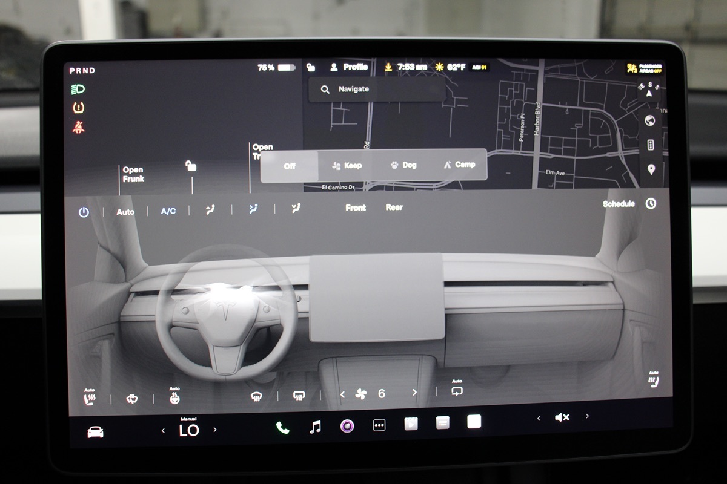This screenshot has height=484, width=727.
Task: Open the three-dots app launcher
Action: pyautogui.click(x=379, y=425)
